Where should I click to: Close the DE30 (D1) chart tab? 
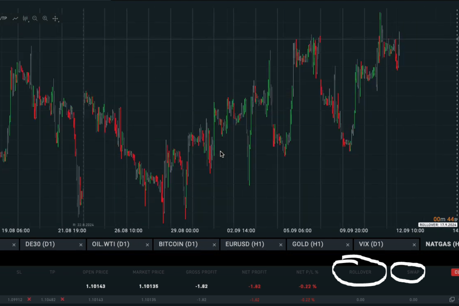81,245
